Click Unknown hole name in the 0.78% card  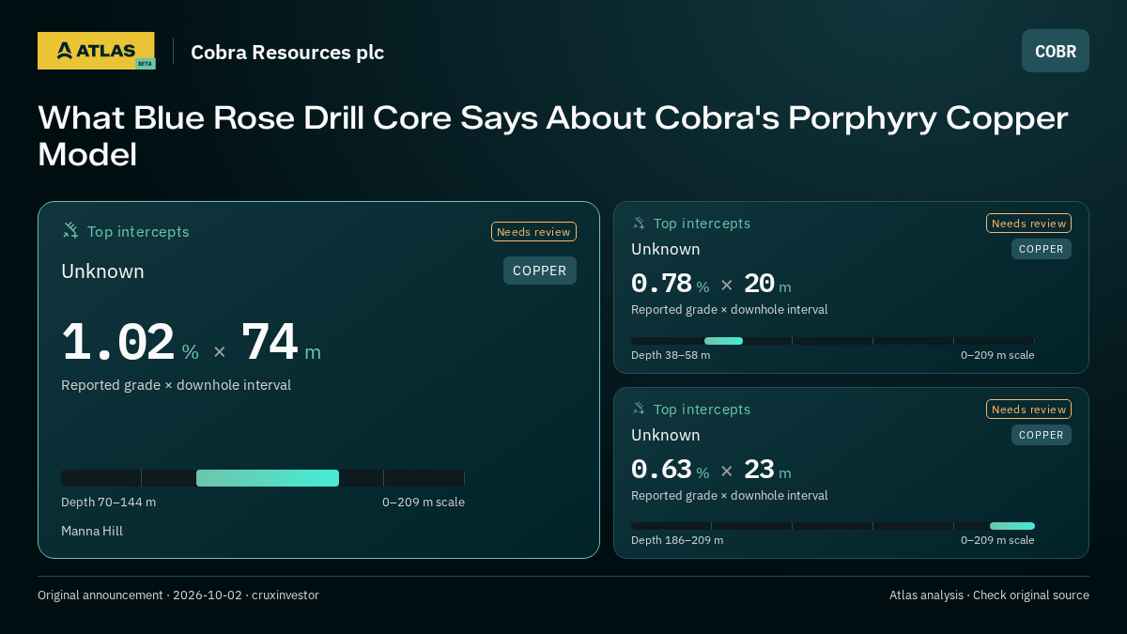(666, 249)
